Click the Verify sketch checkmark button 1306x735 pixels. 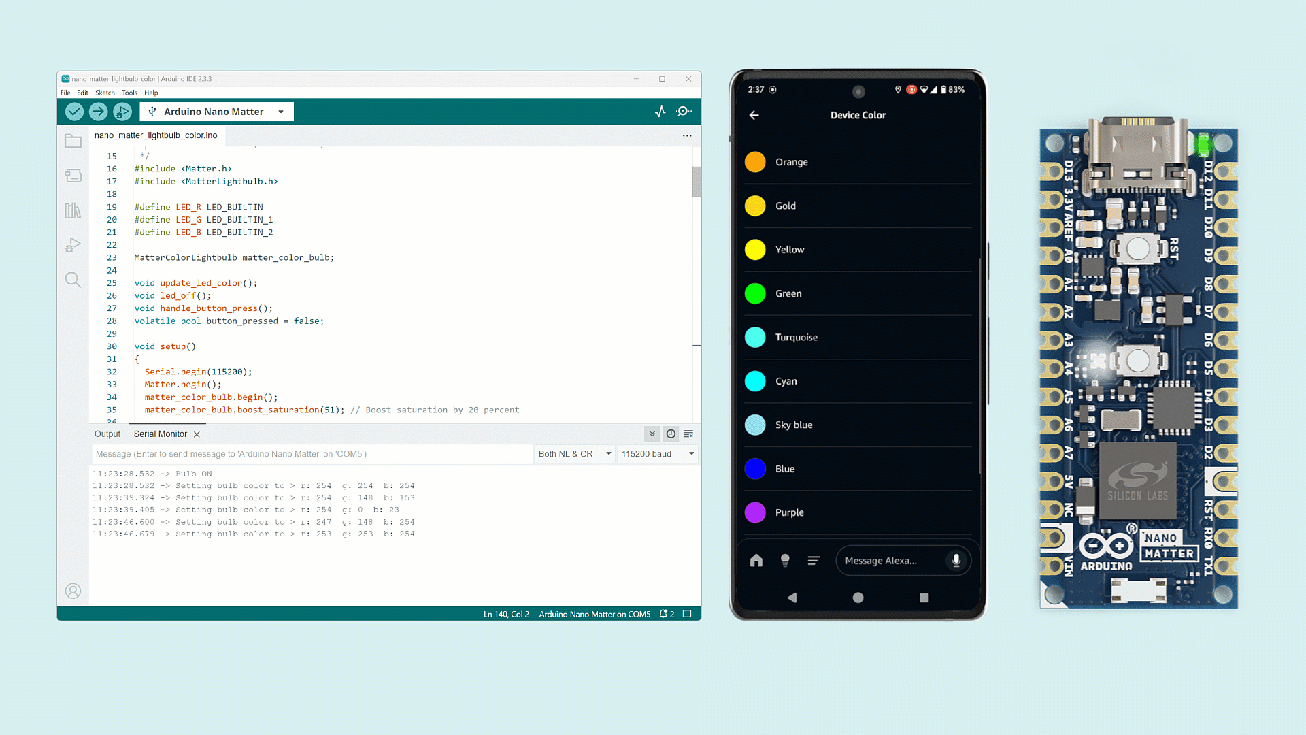point(74,112)
